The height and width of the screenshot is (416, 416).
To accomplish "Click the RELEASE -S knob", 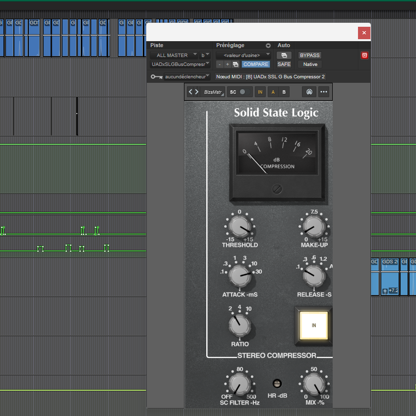I will click(x=314, y=276).
